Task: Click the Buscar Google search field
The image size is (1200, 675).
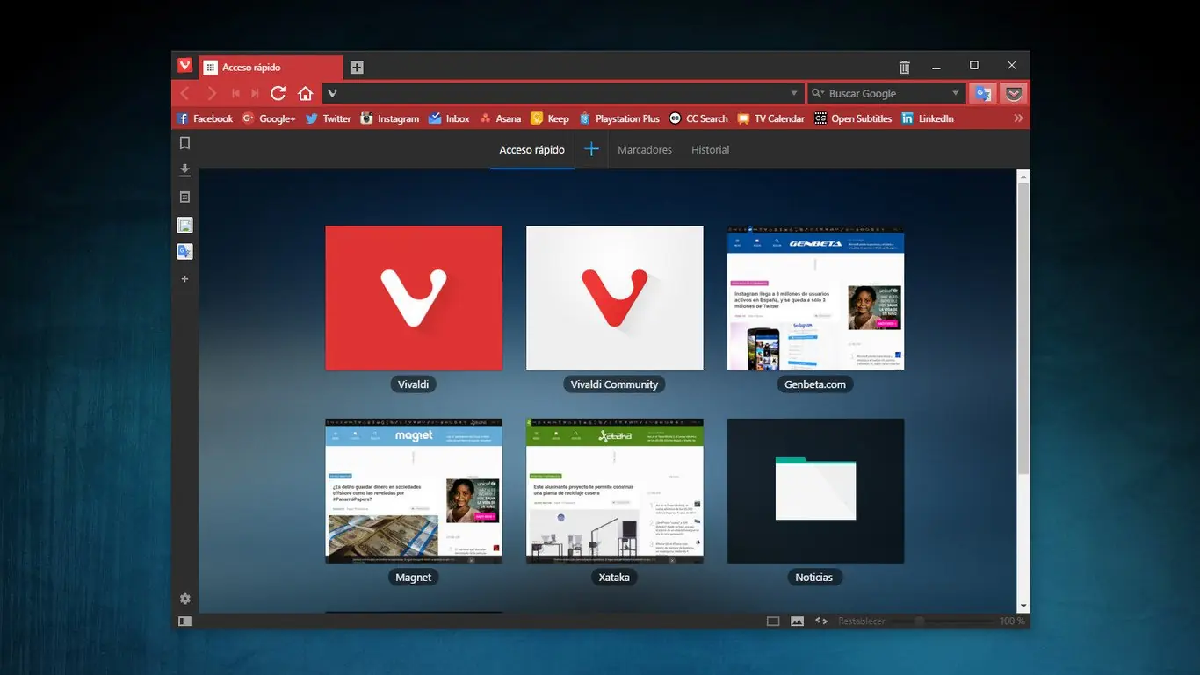Action: (886, 93)
